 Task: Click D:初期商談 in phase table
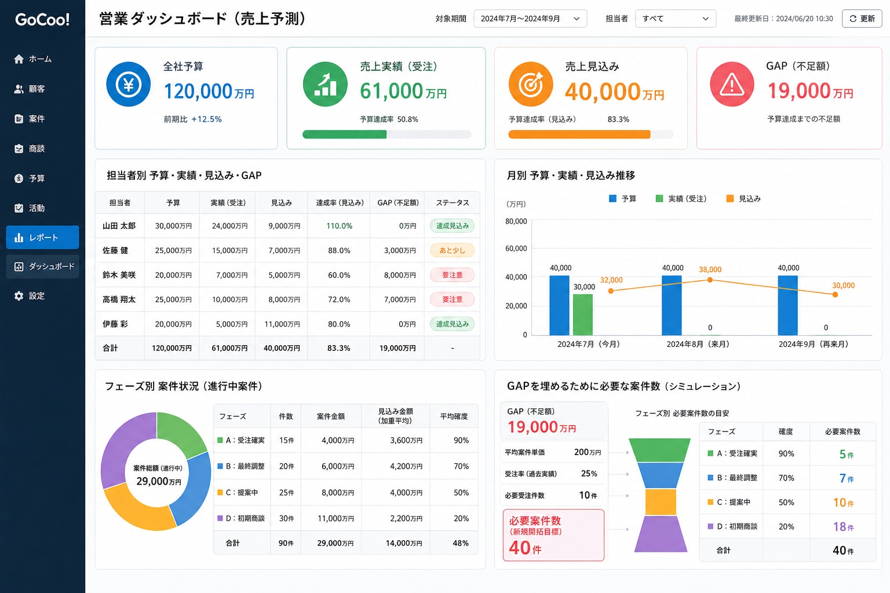click(241, 518)
